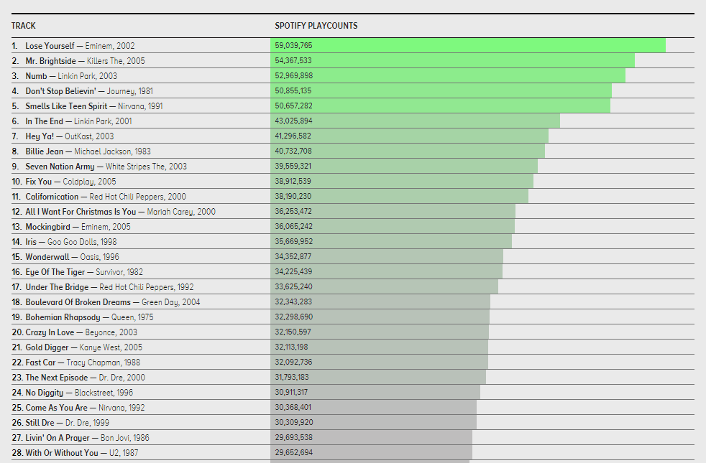Select All I Want For Christmas Is You
The image size is (706, 463).
pyautogui.click(x=81, y=212)
